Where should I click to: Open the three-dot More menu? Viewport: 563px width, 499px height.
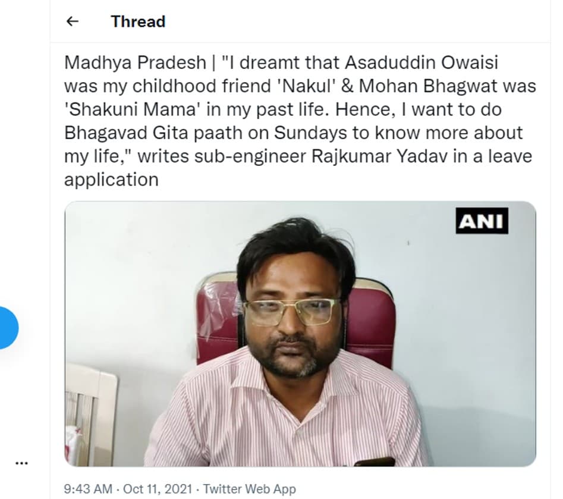tap(21, 462)
